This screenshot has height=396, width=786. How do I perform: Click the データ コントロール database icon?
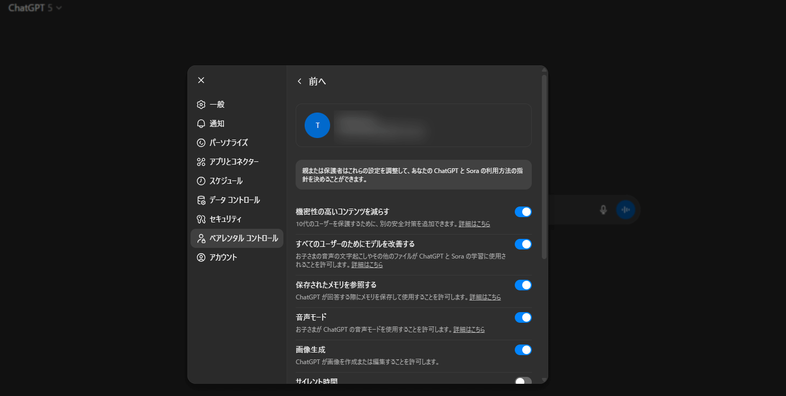201,200
